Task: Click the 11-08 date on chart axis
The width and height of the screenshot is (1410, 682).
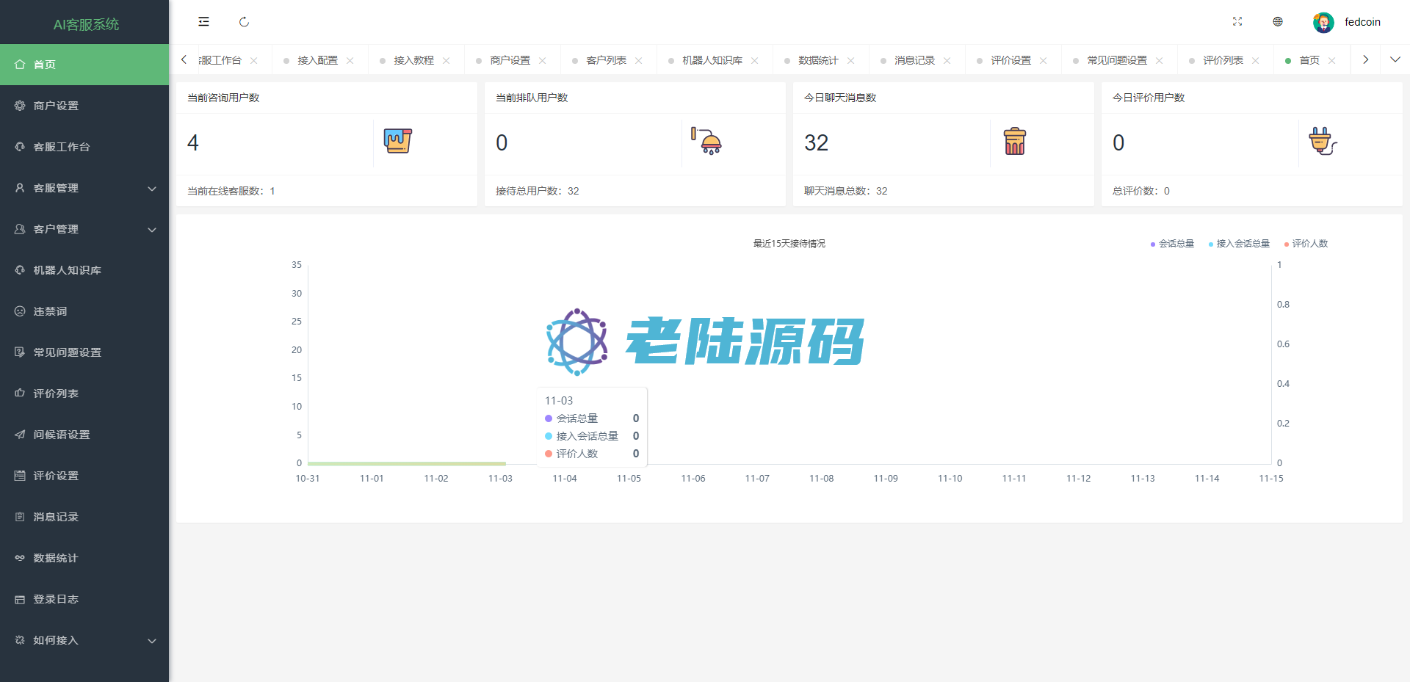Action: point(821,479)
